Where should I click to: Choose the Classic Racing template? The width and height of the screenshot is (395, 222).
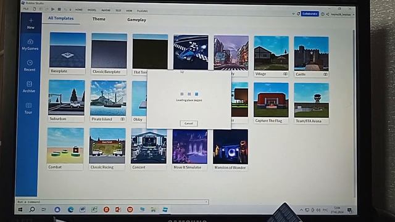[x=107, y=149]
